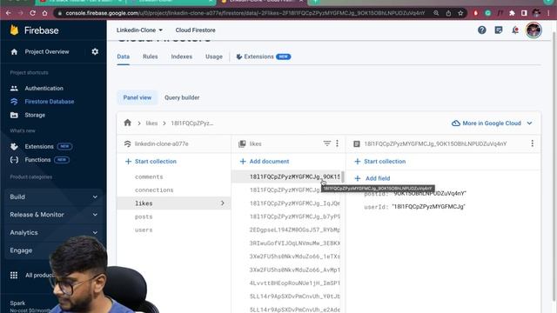557x313 pixels.
Task: Open document panel three-dot menu
Action: [x=532, y=143]
